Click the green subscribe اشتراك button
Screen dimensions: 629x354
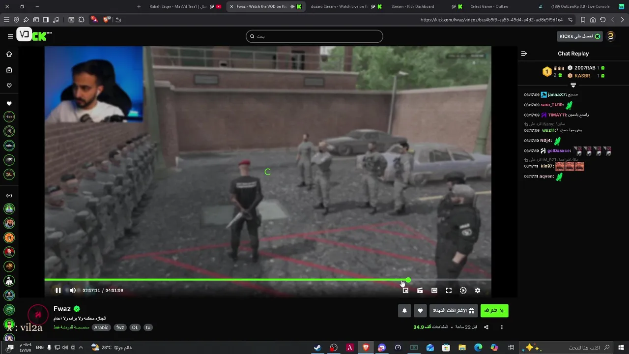494,311
